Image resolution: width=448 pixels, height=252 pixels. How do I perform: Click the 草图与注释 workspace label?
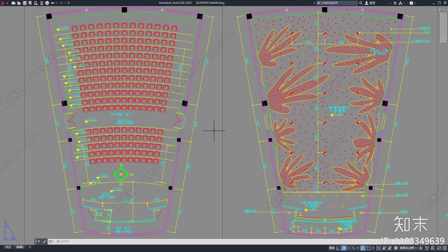(407, 248)
